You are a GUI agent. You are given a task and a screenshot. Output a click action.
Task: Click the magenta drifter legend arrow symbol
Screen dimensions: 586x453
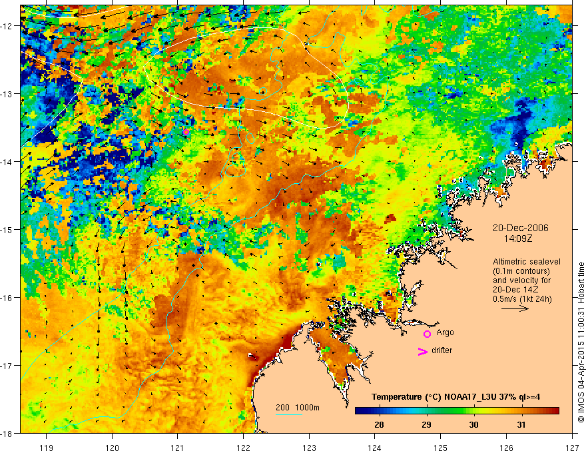(x=422, y=351)
